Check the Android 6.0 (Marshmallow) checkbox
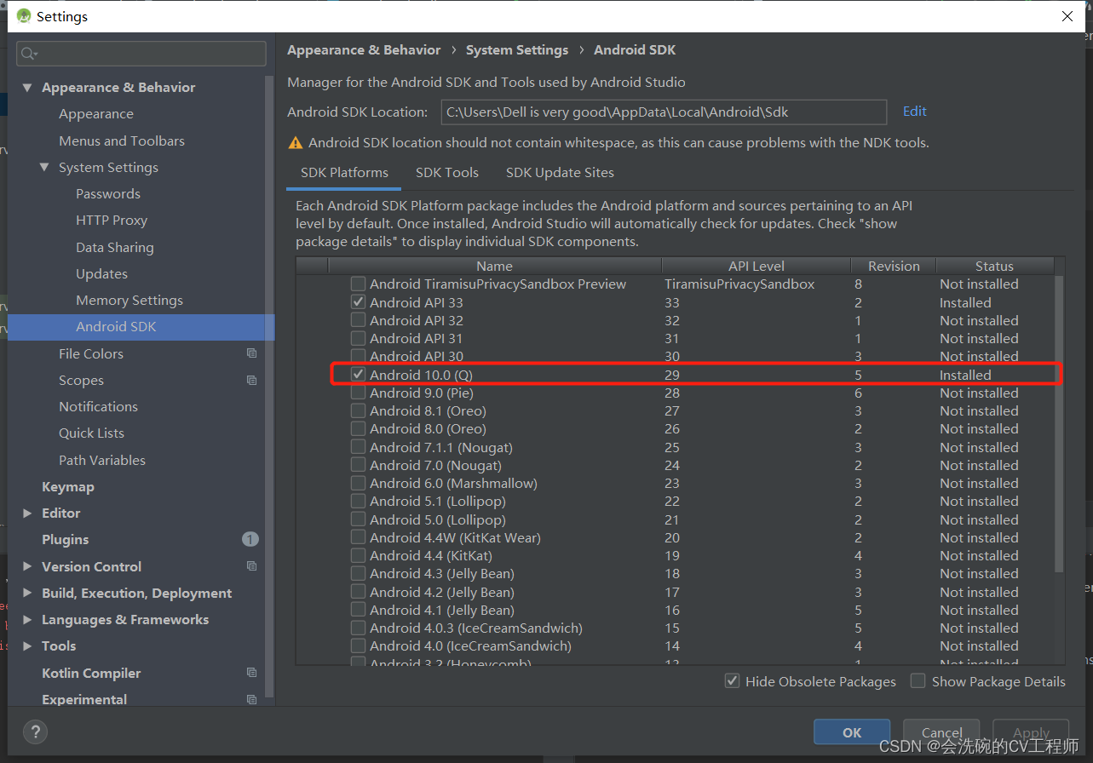 tap(359, 483)
